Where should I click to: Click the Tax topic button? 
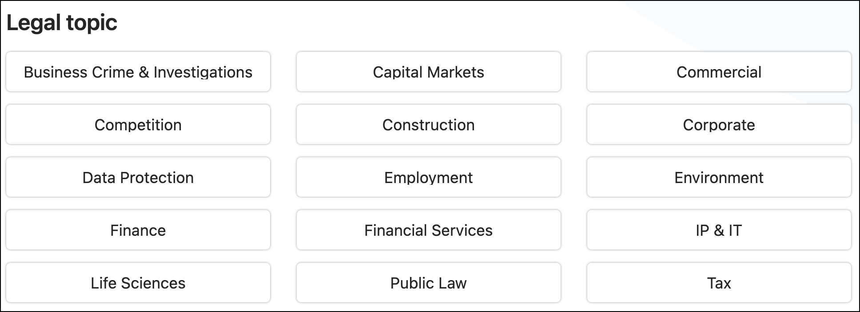pyautogui.click(x=719, y=283)
